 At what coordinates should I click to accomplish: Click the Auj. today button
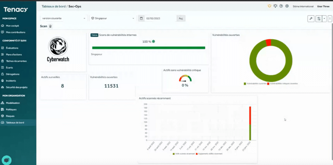click(181, 18)
